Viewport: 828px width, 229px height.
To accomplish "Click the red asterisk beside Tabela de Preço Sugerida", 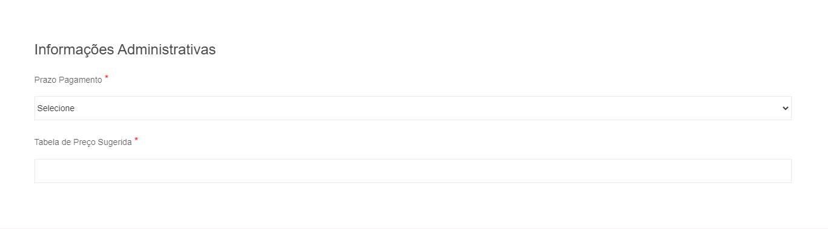I will 136,140.
